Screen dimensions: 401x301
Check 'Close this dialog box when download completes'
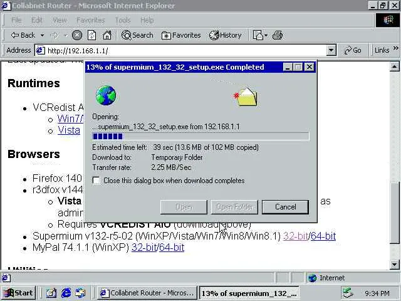tap(96, 181)
